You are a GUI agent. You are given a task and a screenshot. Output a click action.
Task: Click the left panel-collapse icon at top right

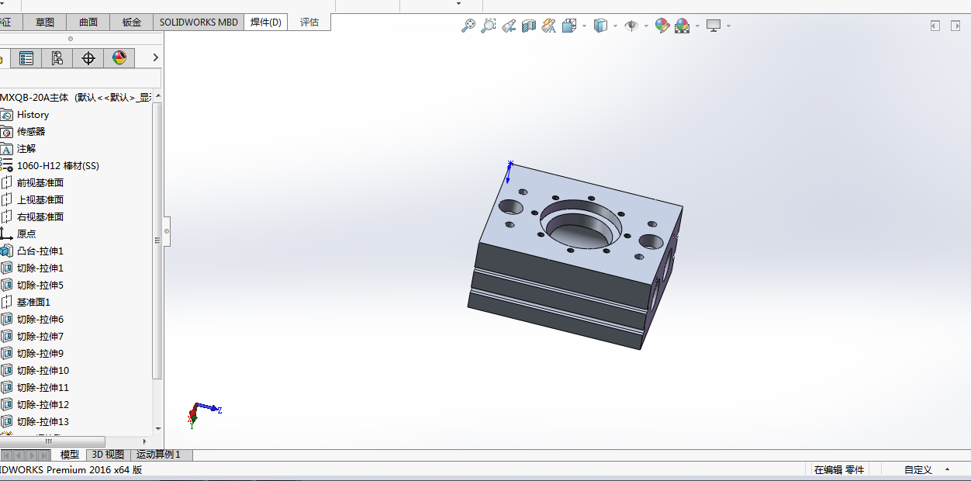point(935,26)
